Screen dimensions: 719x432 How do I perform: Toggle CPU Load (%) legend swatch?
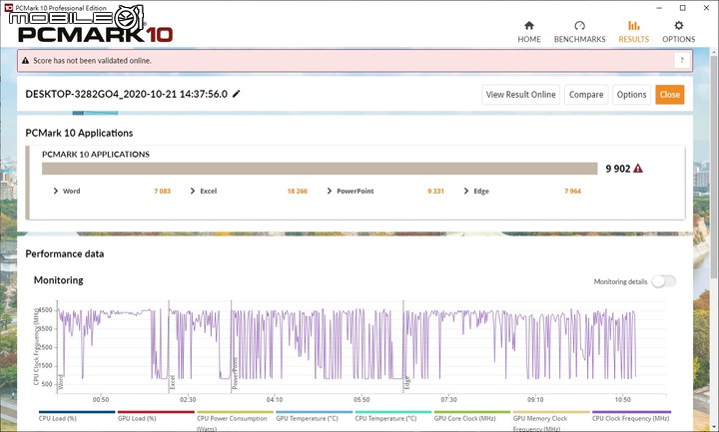point(77,412)
